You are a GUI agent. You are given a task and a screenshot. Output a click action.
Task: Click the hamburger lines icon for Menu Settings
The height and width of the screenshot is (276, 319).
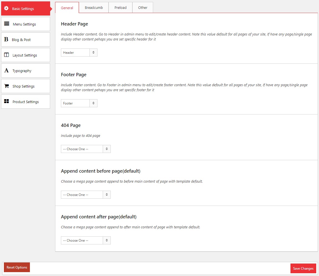tap(7, 24)
